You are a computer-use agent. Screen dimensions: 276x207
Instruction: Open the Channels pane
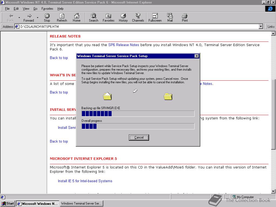138,18
